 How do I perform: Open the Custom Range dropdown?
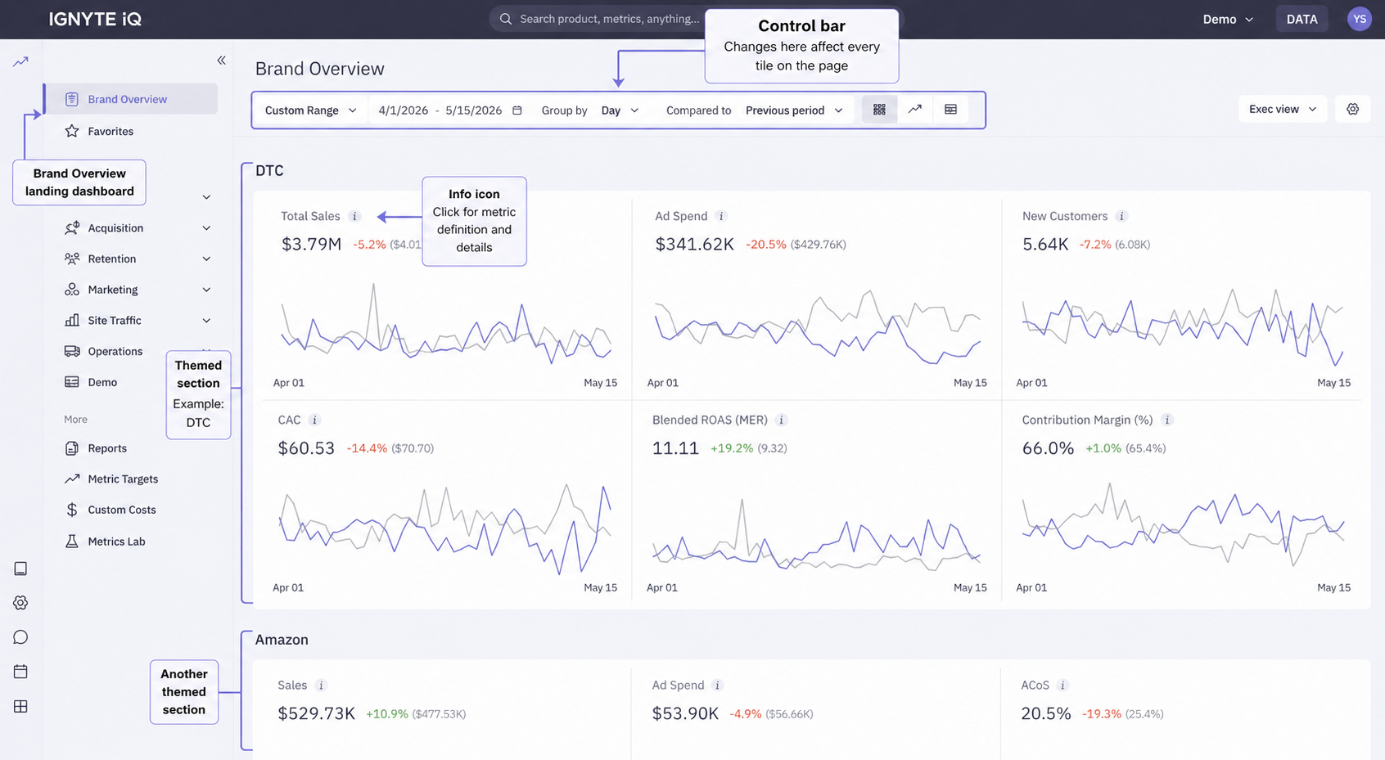[x=311, y=110]
